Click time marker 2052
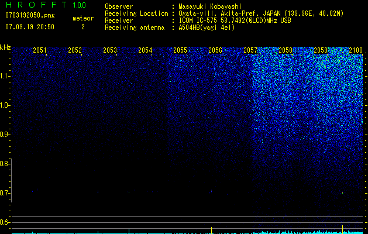The height and width of the screenshot is (234, 368). (75, 50)
